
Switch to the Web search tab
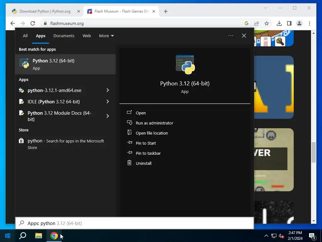tap(87, 36)
